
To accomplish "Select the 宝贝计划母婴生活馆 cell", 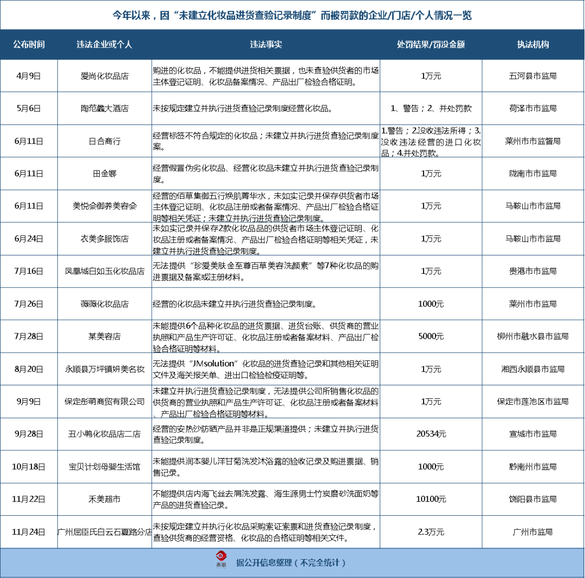I will point(105,467).
